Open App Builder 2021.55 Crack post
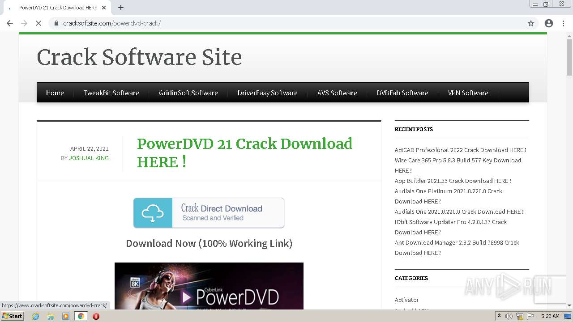Screen dimensions: 573x322 tap(453, 181)
